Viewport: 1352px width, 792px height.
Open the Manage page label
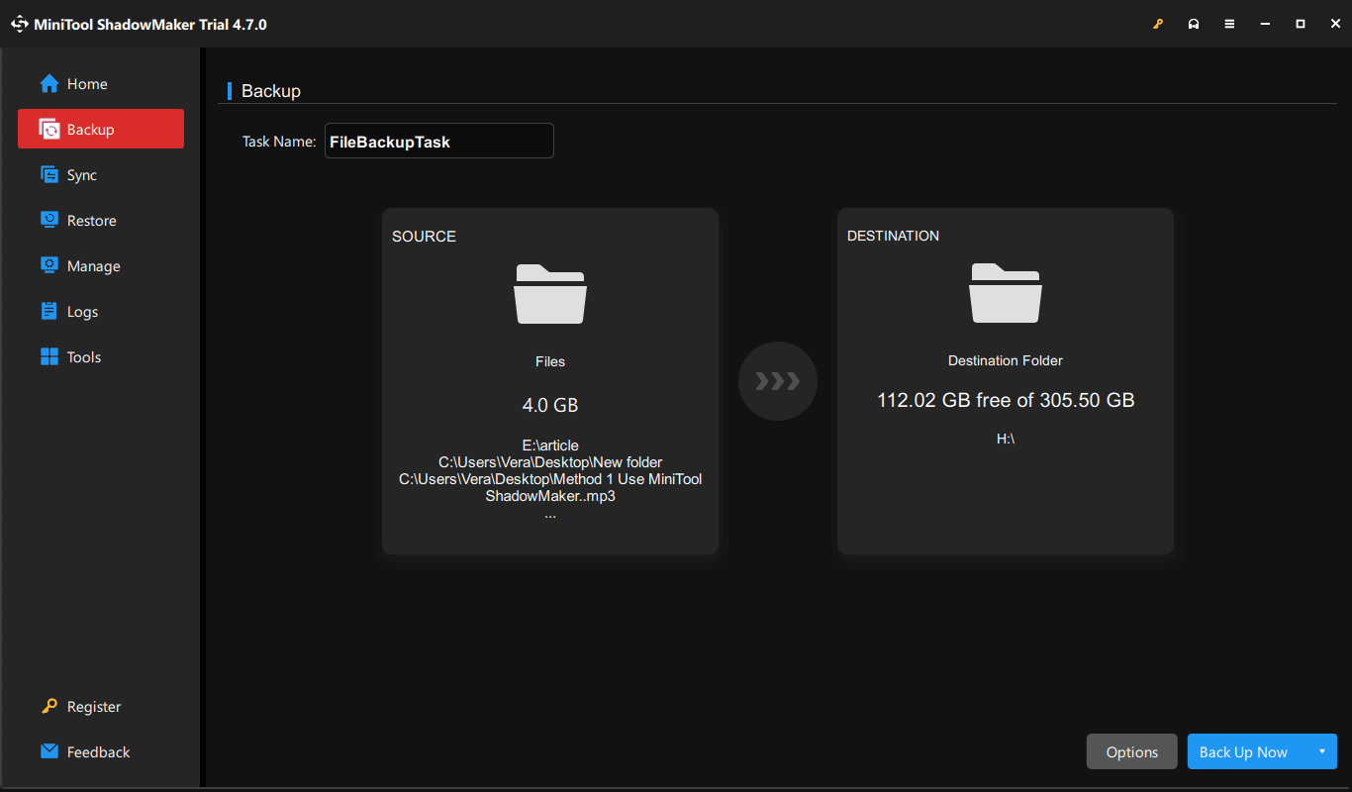(94, 266)
